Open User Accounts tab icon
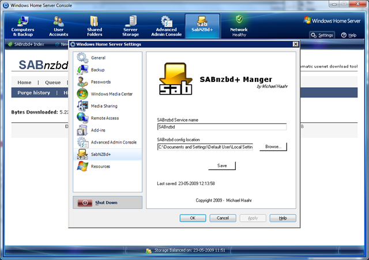The width and height of the screenshot is (369, 260). (x=59, y=21)
